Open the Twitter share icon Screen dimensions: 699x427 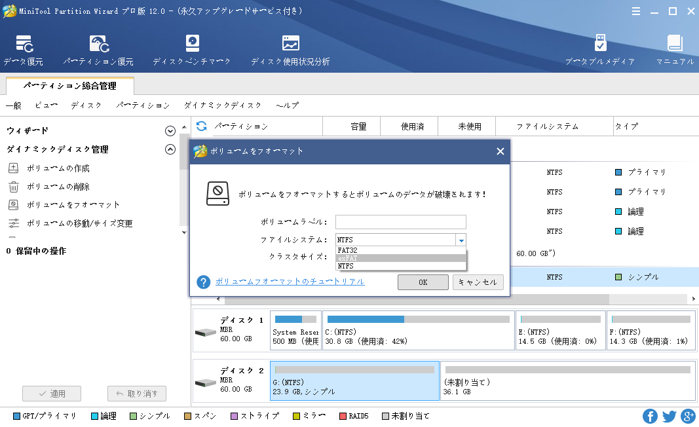[669, 417]
